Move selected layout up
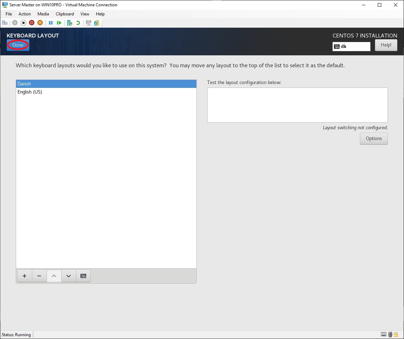404x339 pixels. [54, 276]
